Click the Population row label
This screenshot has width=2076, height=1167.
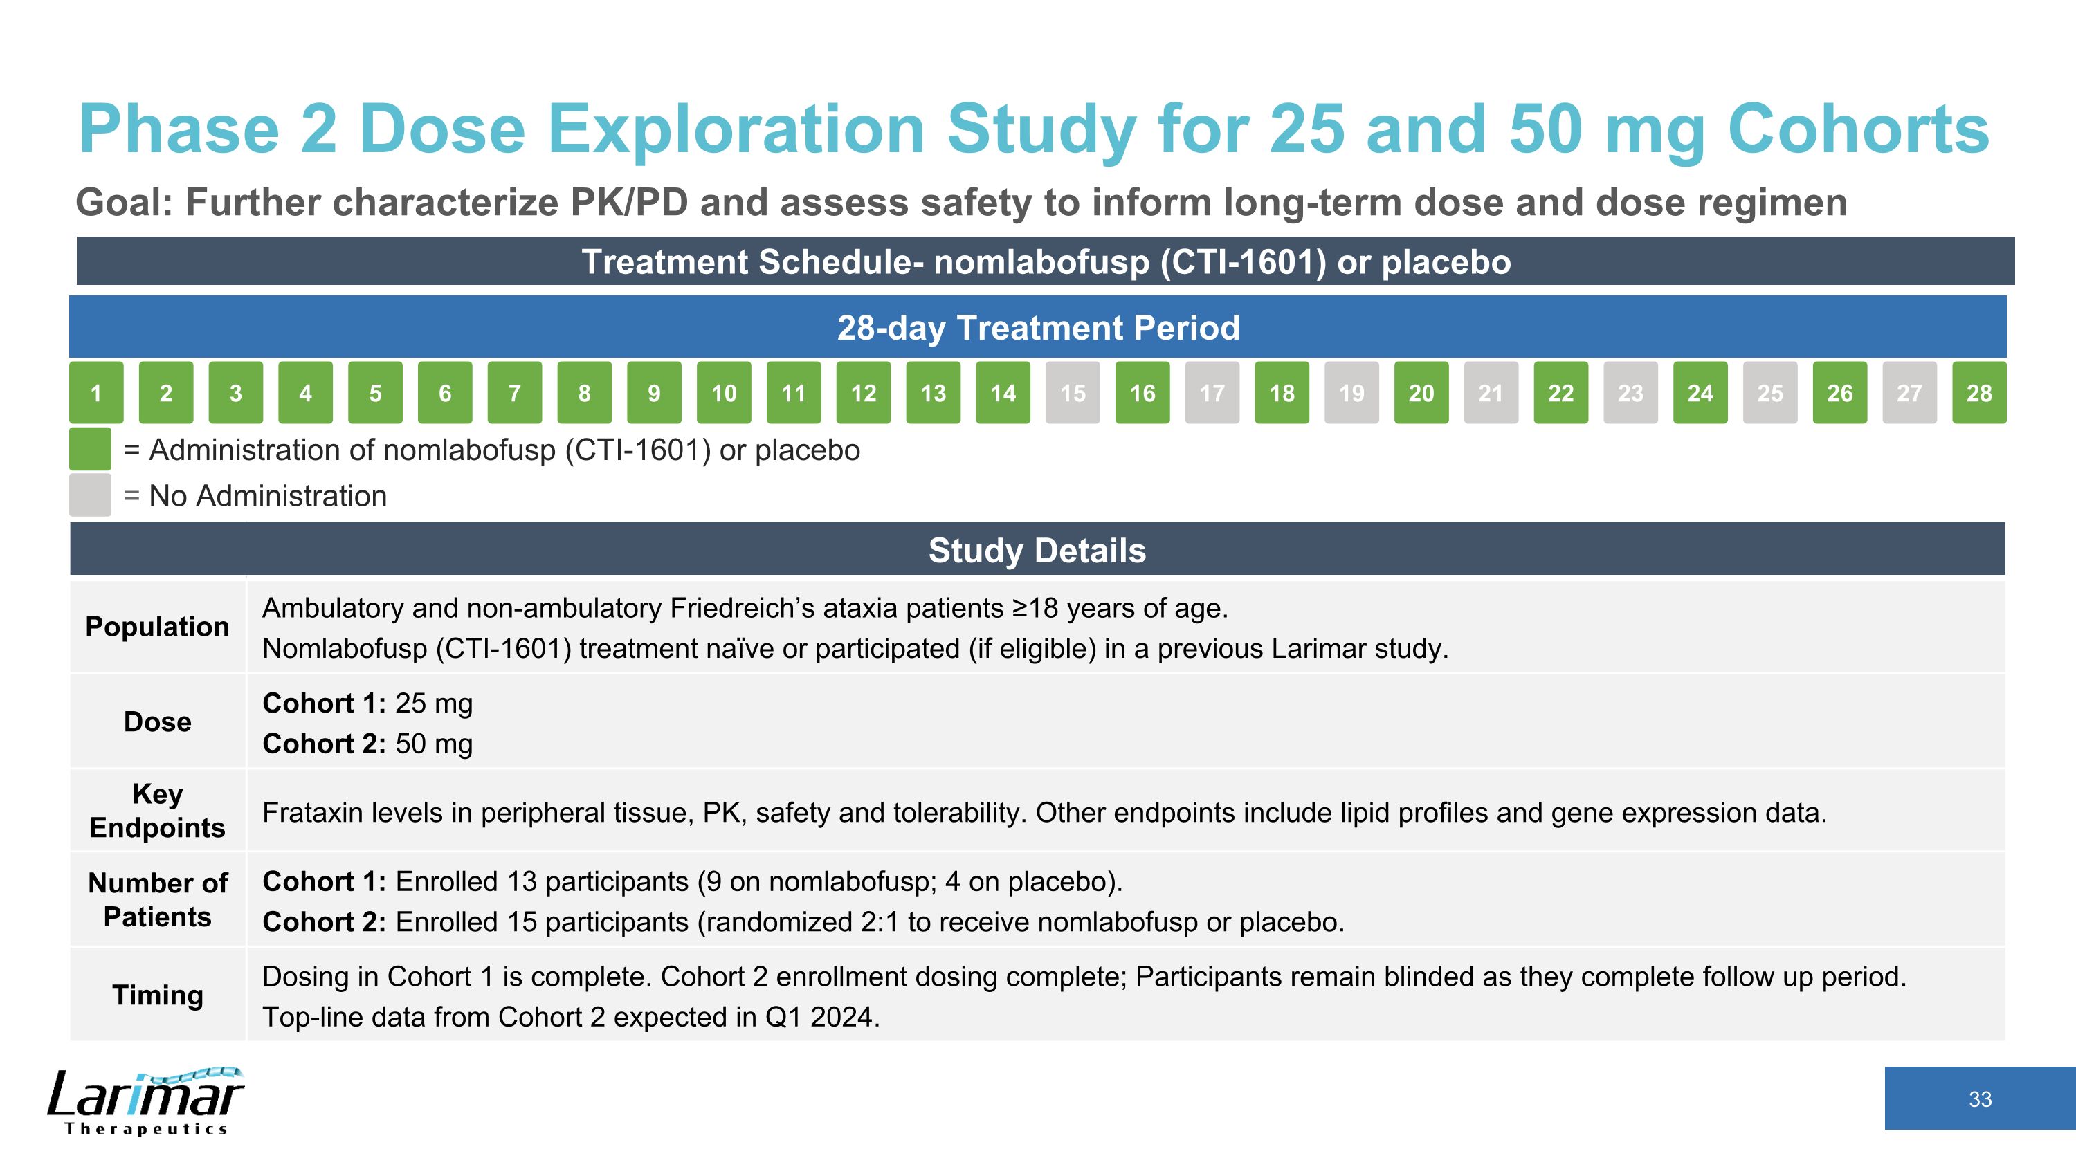pos(157,627)
